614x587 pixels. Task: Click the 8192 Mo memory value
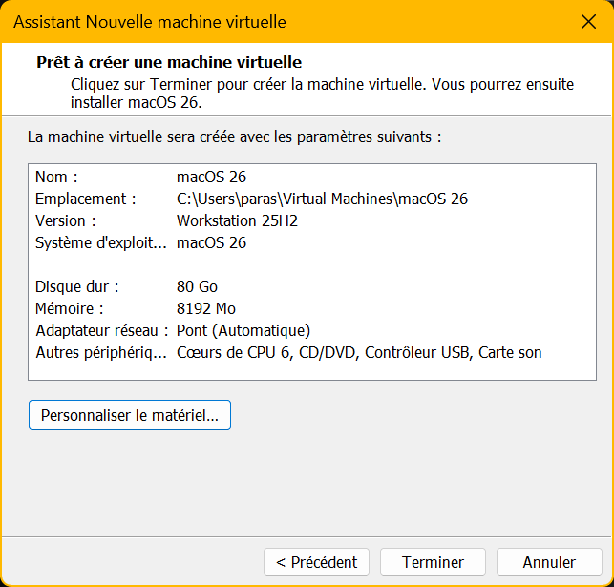click(206, 308)
